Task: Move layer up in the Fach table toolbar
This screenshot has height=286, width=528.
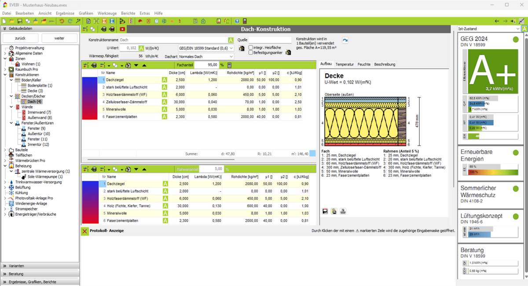Action: (x=144, y=65)
